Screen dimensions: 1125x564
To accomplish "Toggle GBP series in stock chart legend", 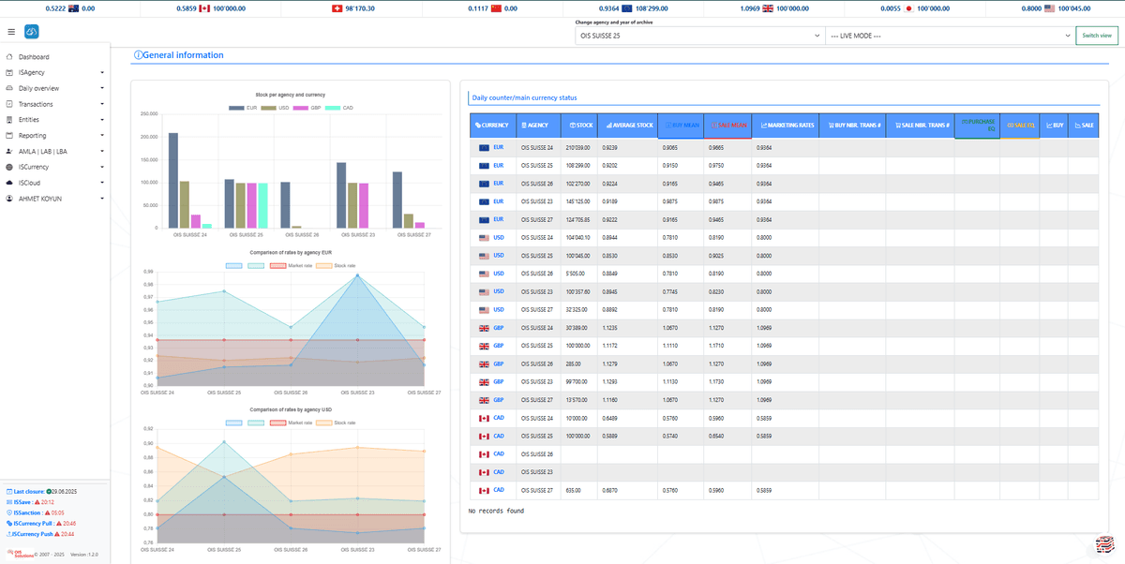I will pos(307,108).
